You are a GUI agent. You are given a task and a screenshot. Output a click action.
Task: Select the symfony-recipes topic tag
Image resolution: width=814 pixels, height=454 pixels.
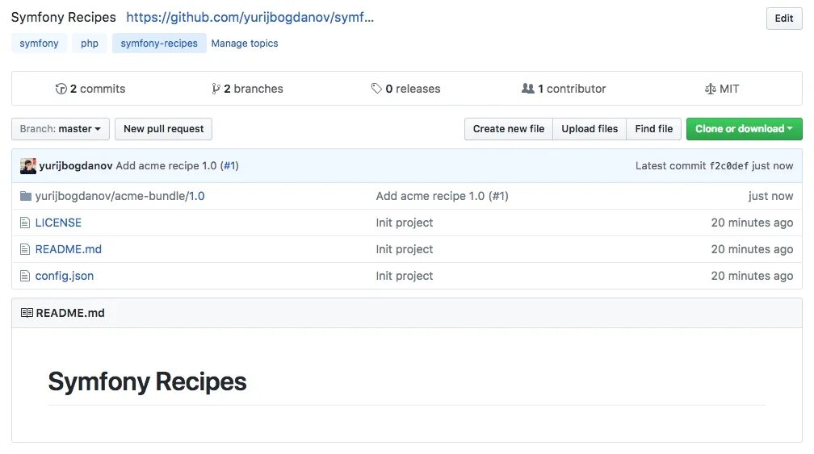159,44
